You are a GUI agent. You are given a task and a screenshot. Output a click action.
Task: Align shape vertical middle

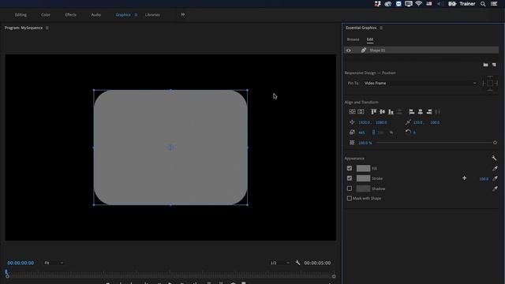(x=382, y=112)
